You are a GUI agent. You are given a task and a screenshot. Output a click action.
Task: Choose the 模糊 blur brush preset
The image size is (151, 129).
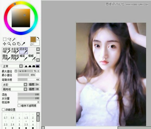[32, 57]
